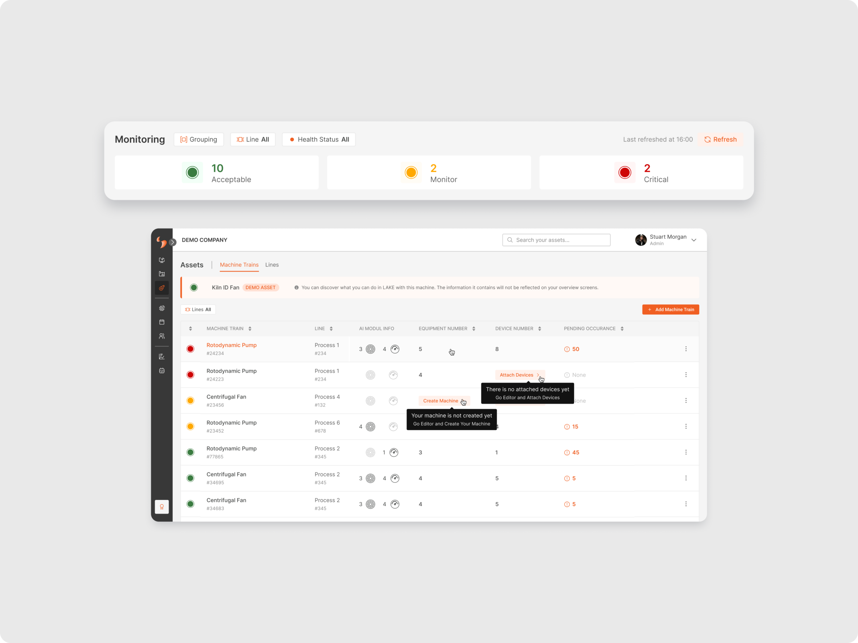Image resolution: width=858 pixels, height=643 pixels.
Task: Click the monitoring dashboard icon in sidebar
Action: pos(162,260)
